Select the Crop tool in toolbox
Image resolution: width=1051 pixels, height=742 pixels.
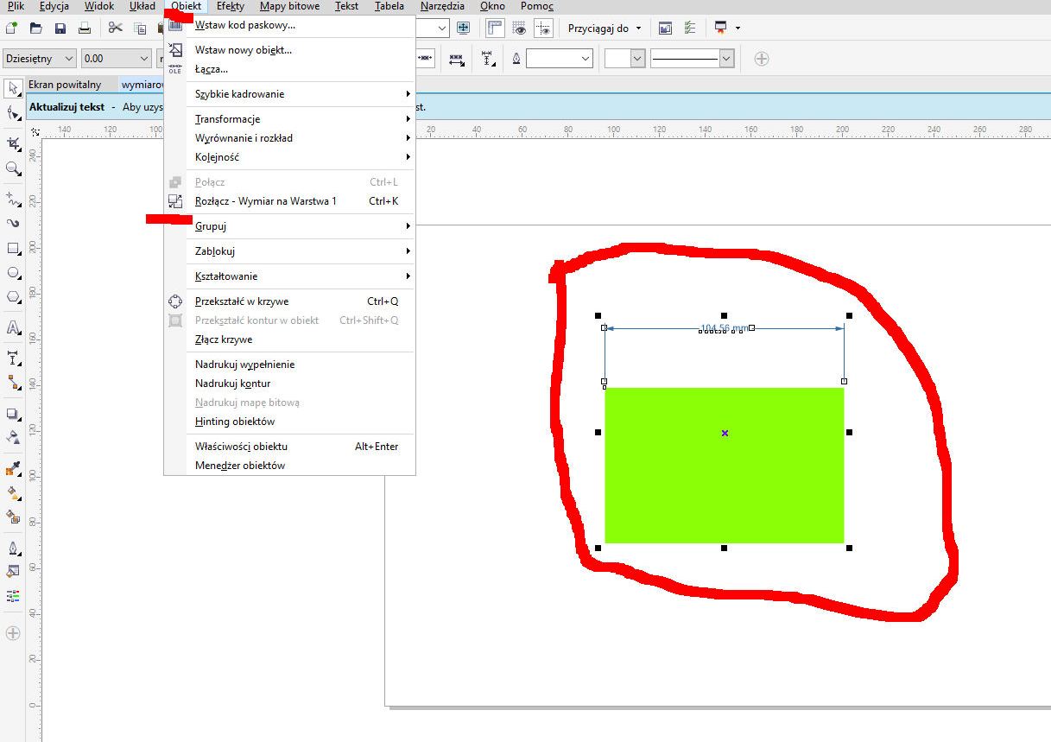(x=13, y=143)
